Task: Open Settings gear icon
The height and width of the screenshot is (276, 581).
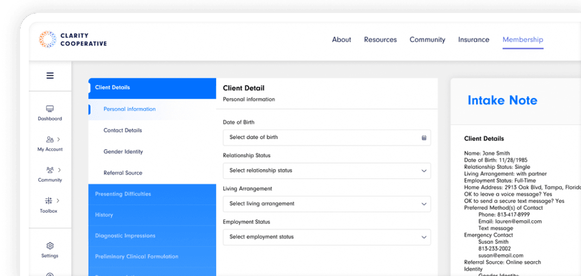Action: 50,246
